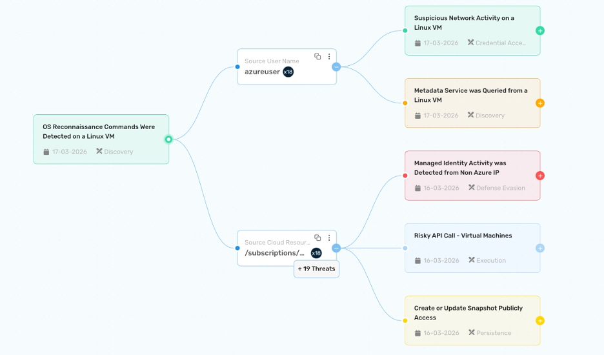Click calendar icon on Risky API Call card
Screen dimensions: 604x355
click(x=418, y=261)
